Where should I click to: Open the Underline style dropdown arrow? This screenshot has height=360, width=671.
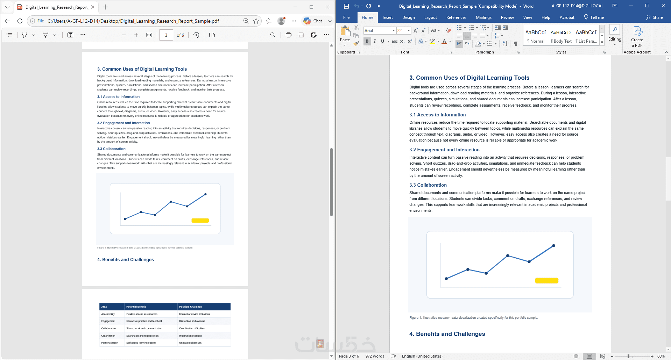(388, 41)
